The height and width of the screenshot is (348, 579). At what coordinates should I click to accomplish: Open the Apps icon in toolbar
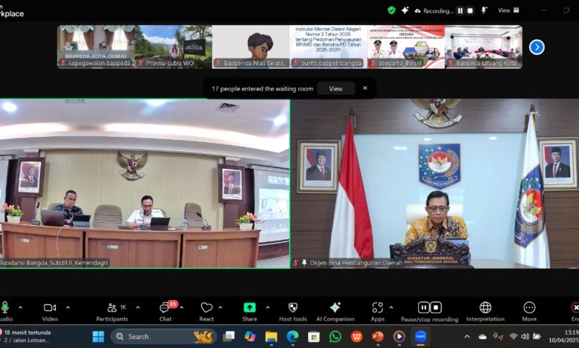[377, 308]
